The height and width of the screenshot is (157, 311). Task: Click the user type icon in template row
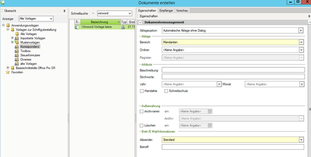(x=123, y=27)
